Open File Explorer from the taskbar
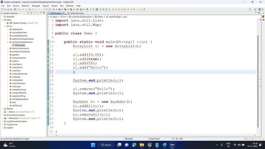The height and width of the screenshot is (149, 265). (142, 145)
